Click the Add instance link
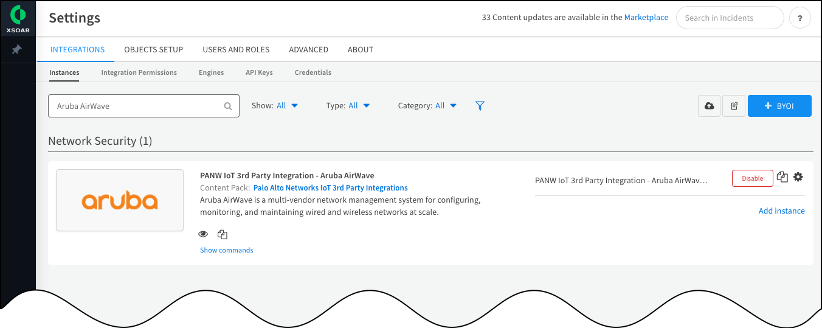 tap(781, 211)
